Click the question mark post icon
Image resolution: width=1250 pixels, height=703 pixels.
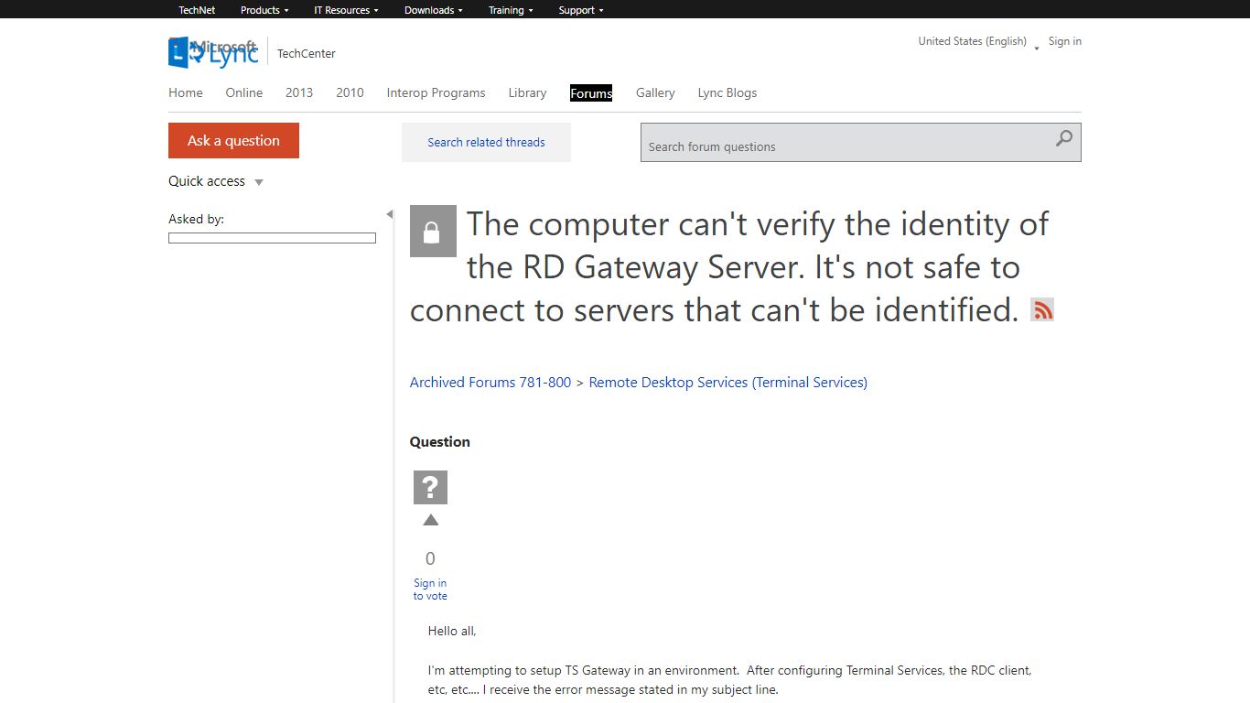[430, 487]
